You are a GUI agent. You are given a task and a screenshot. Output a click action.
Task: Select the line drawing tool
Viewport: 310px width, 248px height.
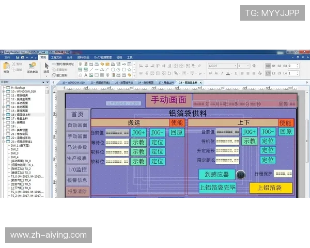91,70
